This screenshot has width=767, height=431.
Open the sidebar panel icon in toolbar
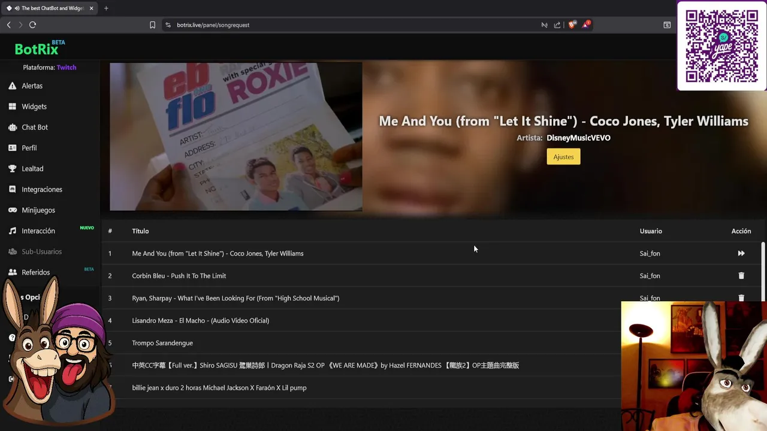click(667, 25)
